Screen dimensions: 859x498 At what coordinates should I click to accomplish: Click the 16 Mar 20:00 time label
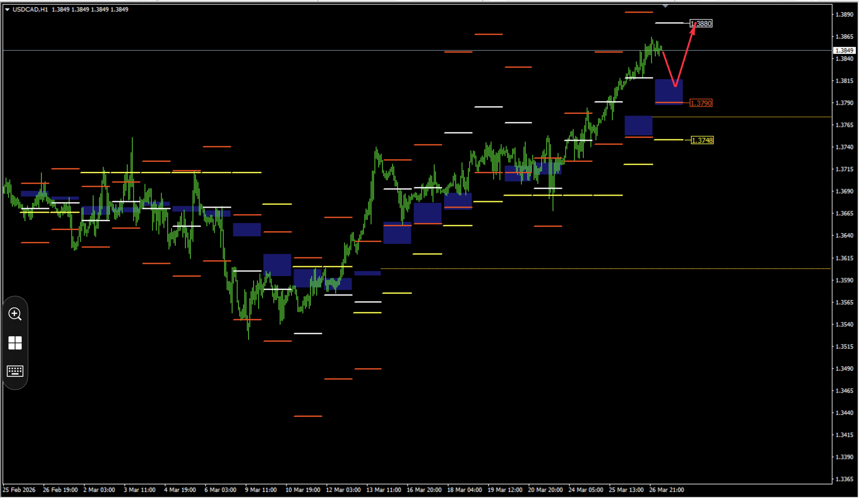(x=424, y=490)
